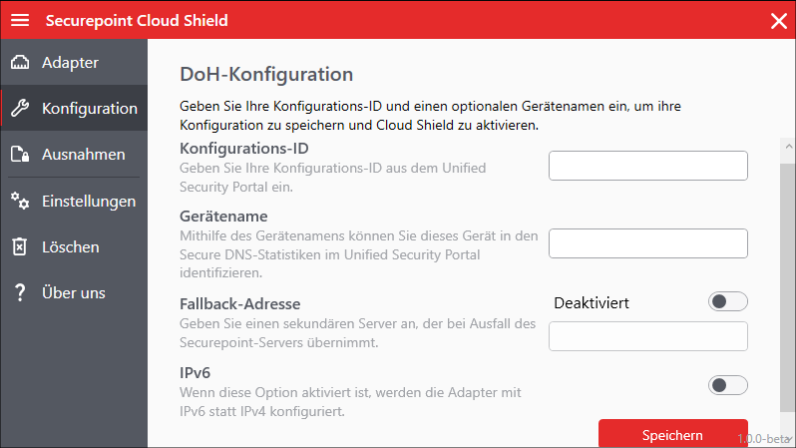Click the question mark Über uns icon
Screen dimensions: 796x448
click(x=20, y=293)
